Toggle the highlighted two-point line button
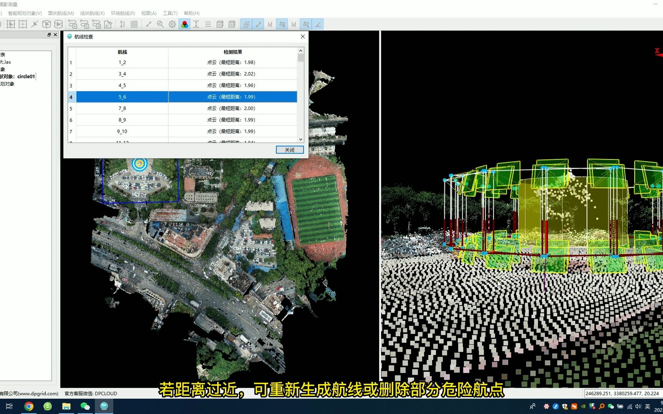The width and height of the screenshot is (663, 414). (258, 24)
